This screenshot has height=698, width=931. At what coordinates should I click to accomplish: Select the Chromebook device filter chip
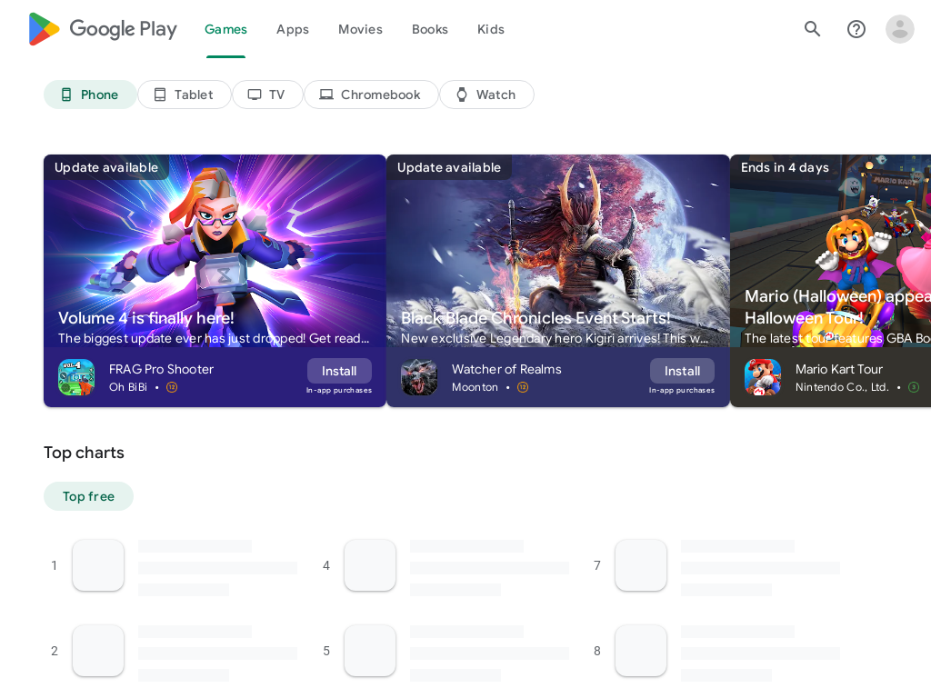(371, 95)
